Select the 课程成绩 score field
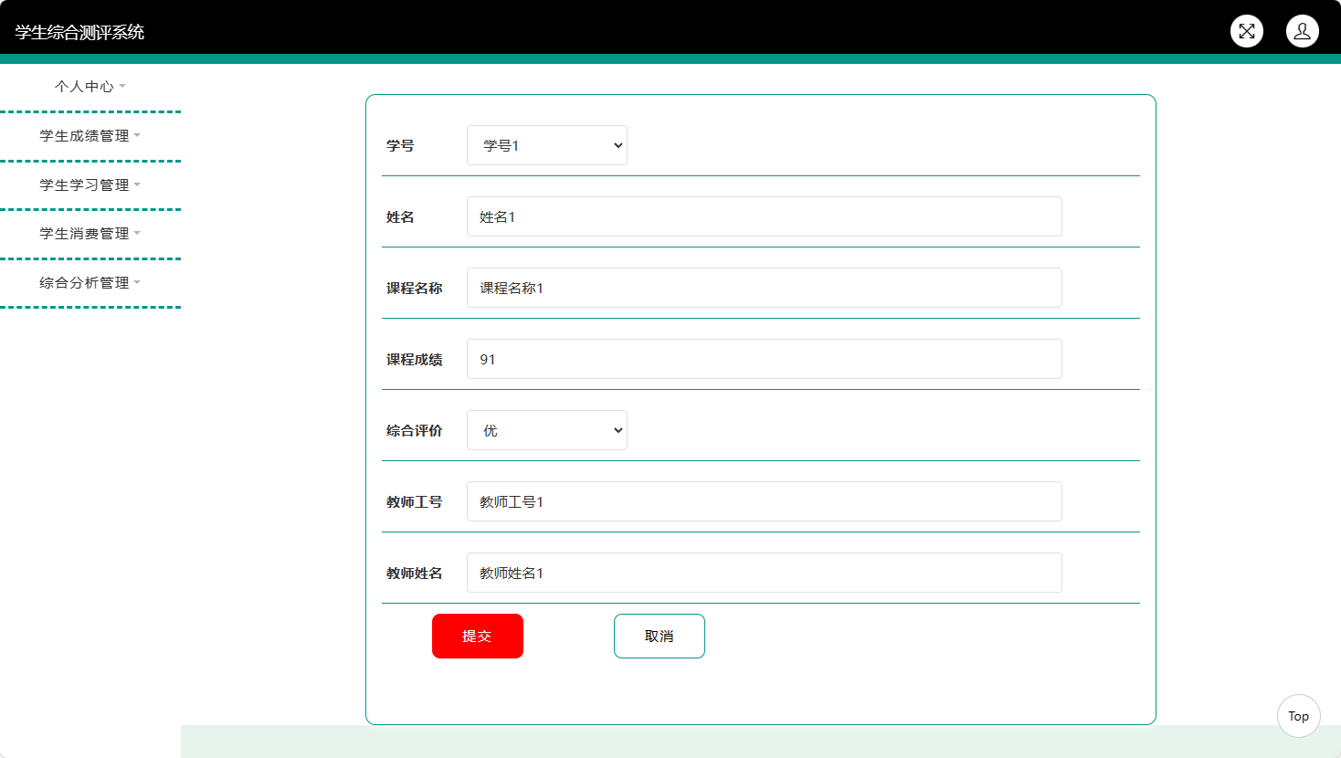1341x758 pixels. (764, 359)
